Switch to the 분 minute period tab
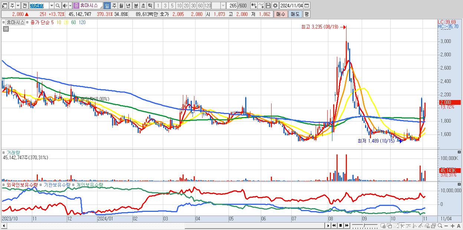Image resolution: width=463 pixels, height=230 pixels. point(136,6)
